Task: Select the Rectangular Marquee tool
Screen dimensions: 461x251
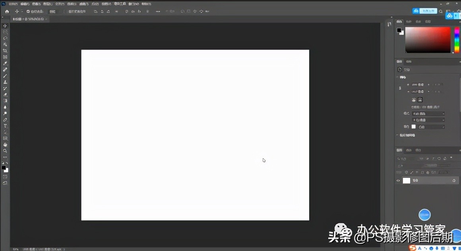Action: coord(5,32)
